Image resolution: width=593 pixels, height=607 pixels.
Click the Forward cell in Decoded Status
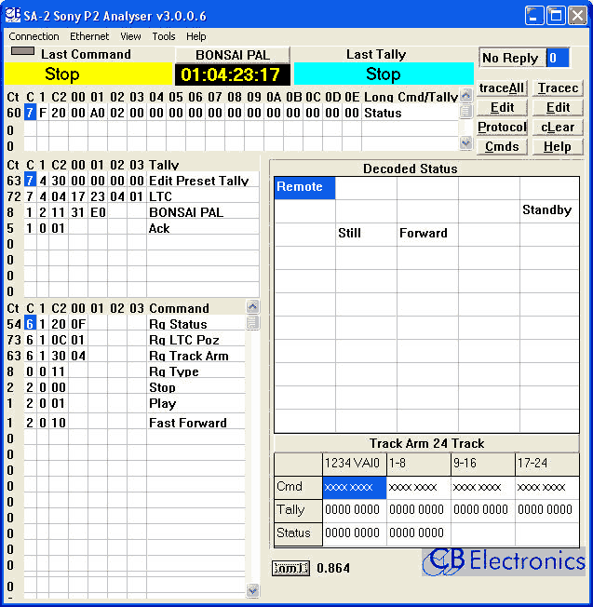click(427, 235)
